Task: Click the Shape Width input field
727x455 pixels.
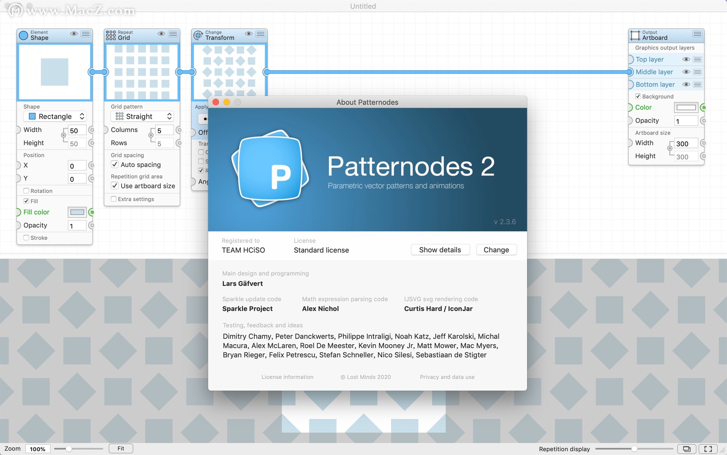Action: [77, 130]
